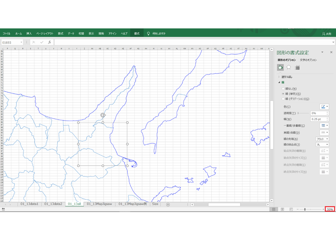This screenshot has height=240, width=336.
Task: Select 線なし (No line) radio button
Action: (x=283, y=88)
